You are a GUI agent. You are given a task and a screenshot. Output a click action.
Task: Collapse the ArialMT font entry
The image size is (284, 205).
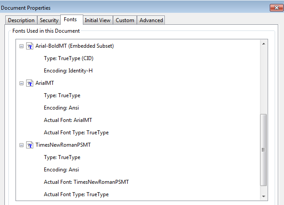[x=21, y=83]
